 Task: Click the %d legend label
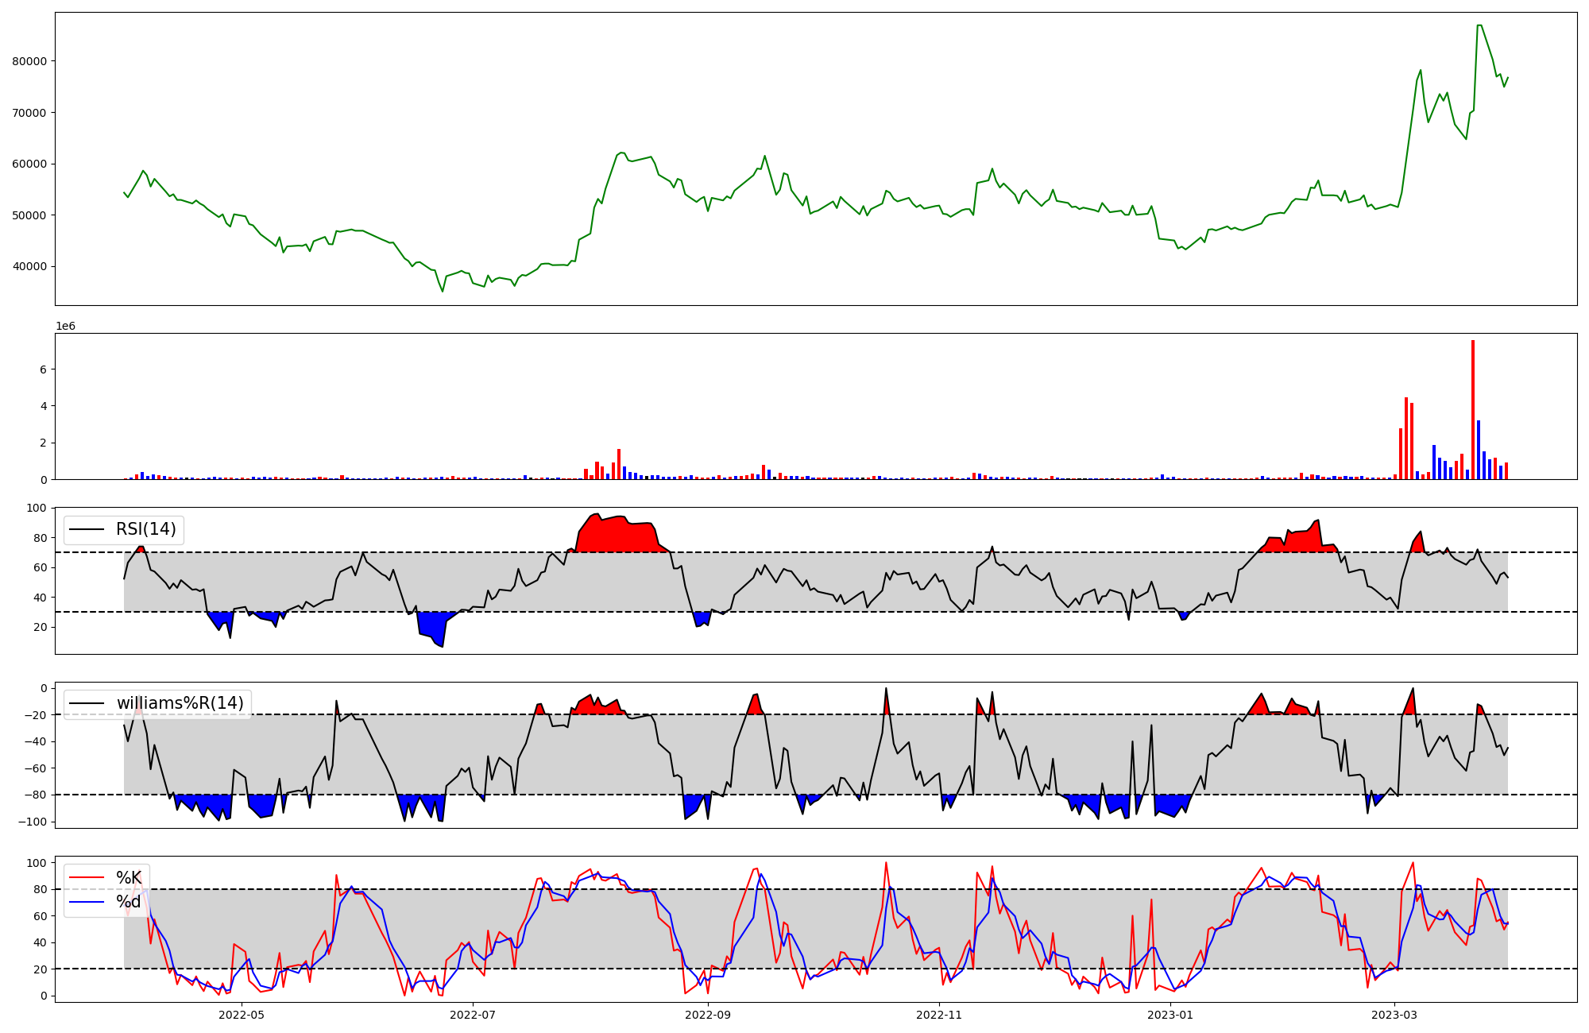129,902
